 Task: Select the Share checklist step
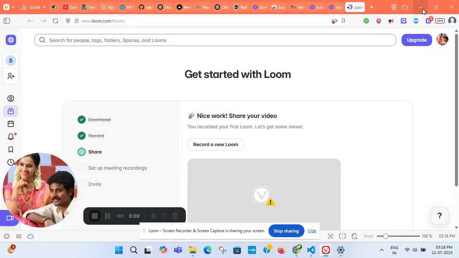[x=90, y=152]
